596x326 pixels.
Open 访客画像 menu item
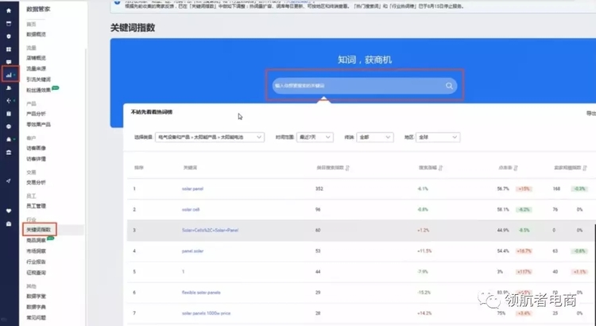point(36,148)
